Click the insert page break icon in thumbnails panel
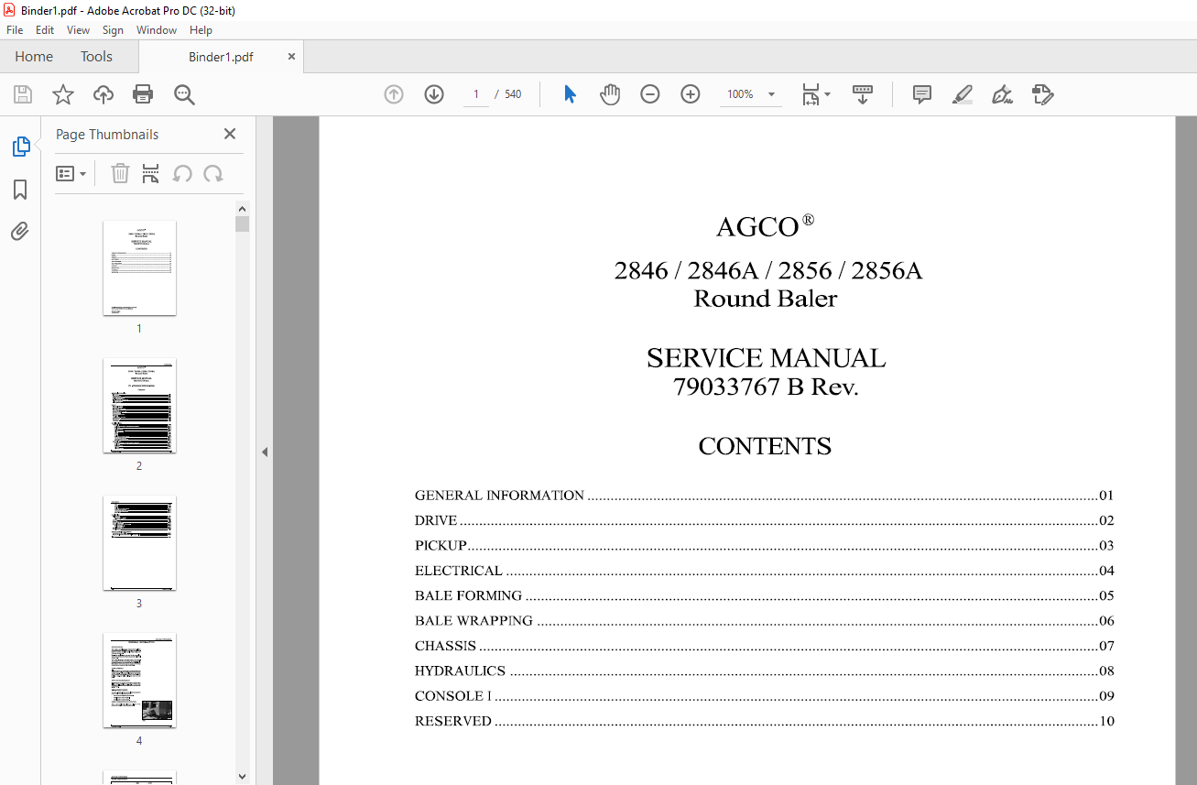Viewport: 1197px width, 785px height. (x=151, y=173)
